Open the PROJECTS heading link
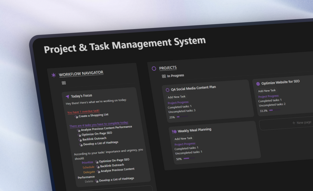The image size is (313, 191). [x=168, y=68]
